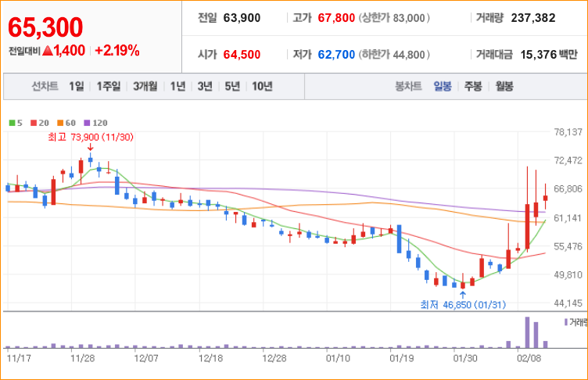Click the 전일 value 63,900
Image resolution: width=588 pixels, height=380 pixels.
click(x=242, y=18)
